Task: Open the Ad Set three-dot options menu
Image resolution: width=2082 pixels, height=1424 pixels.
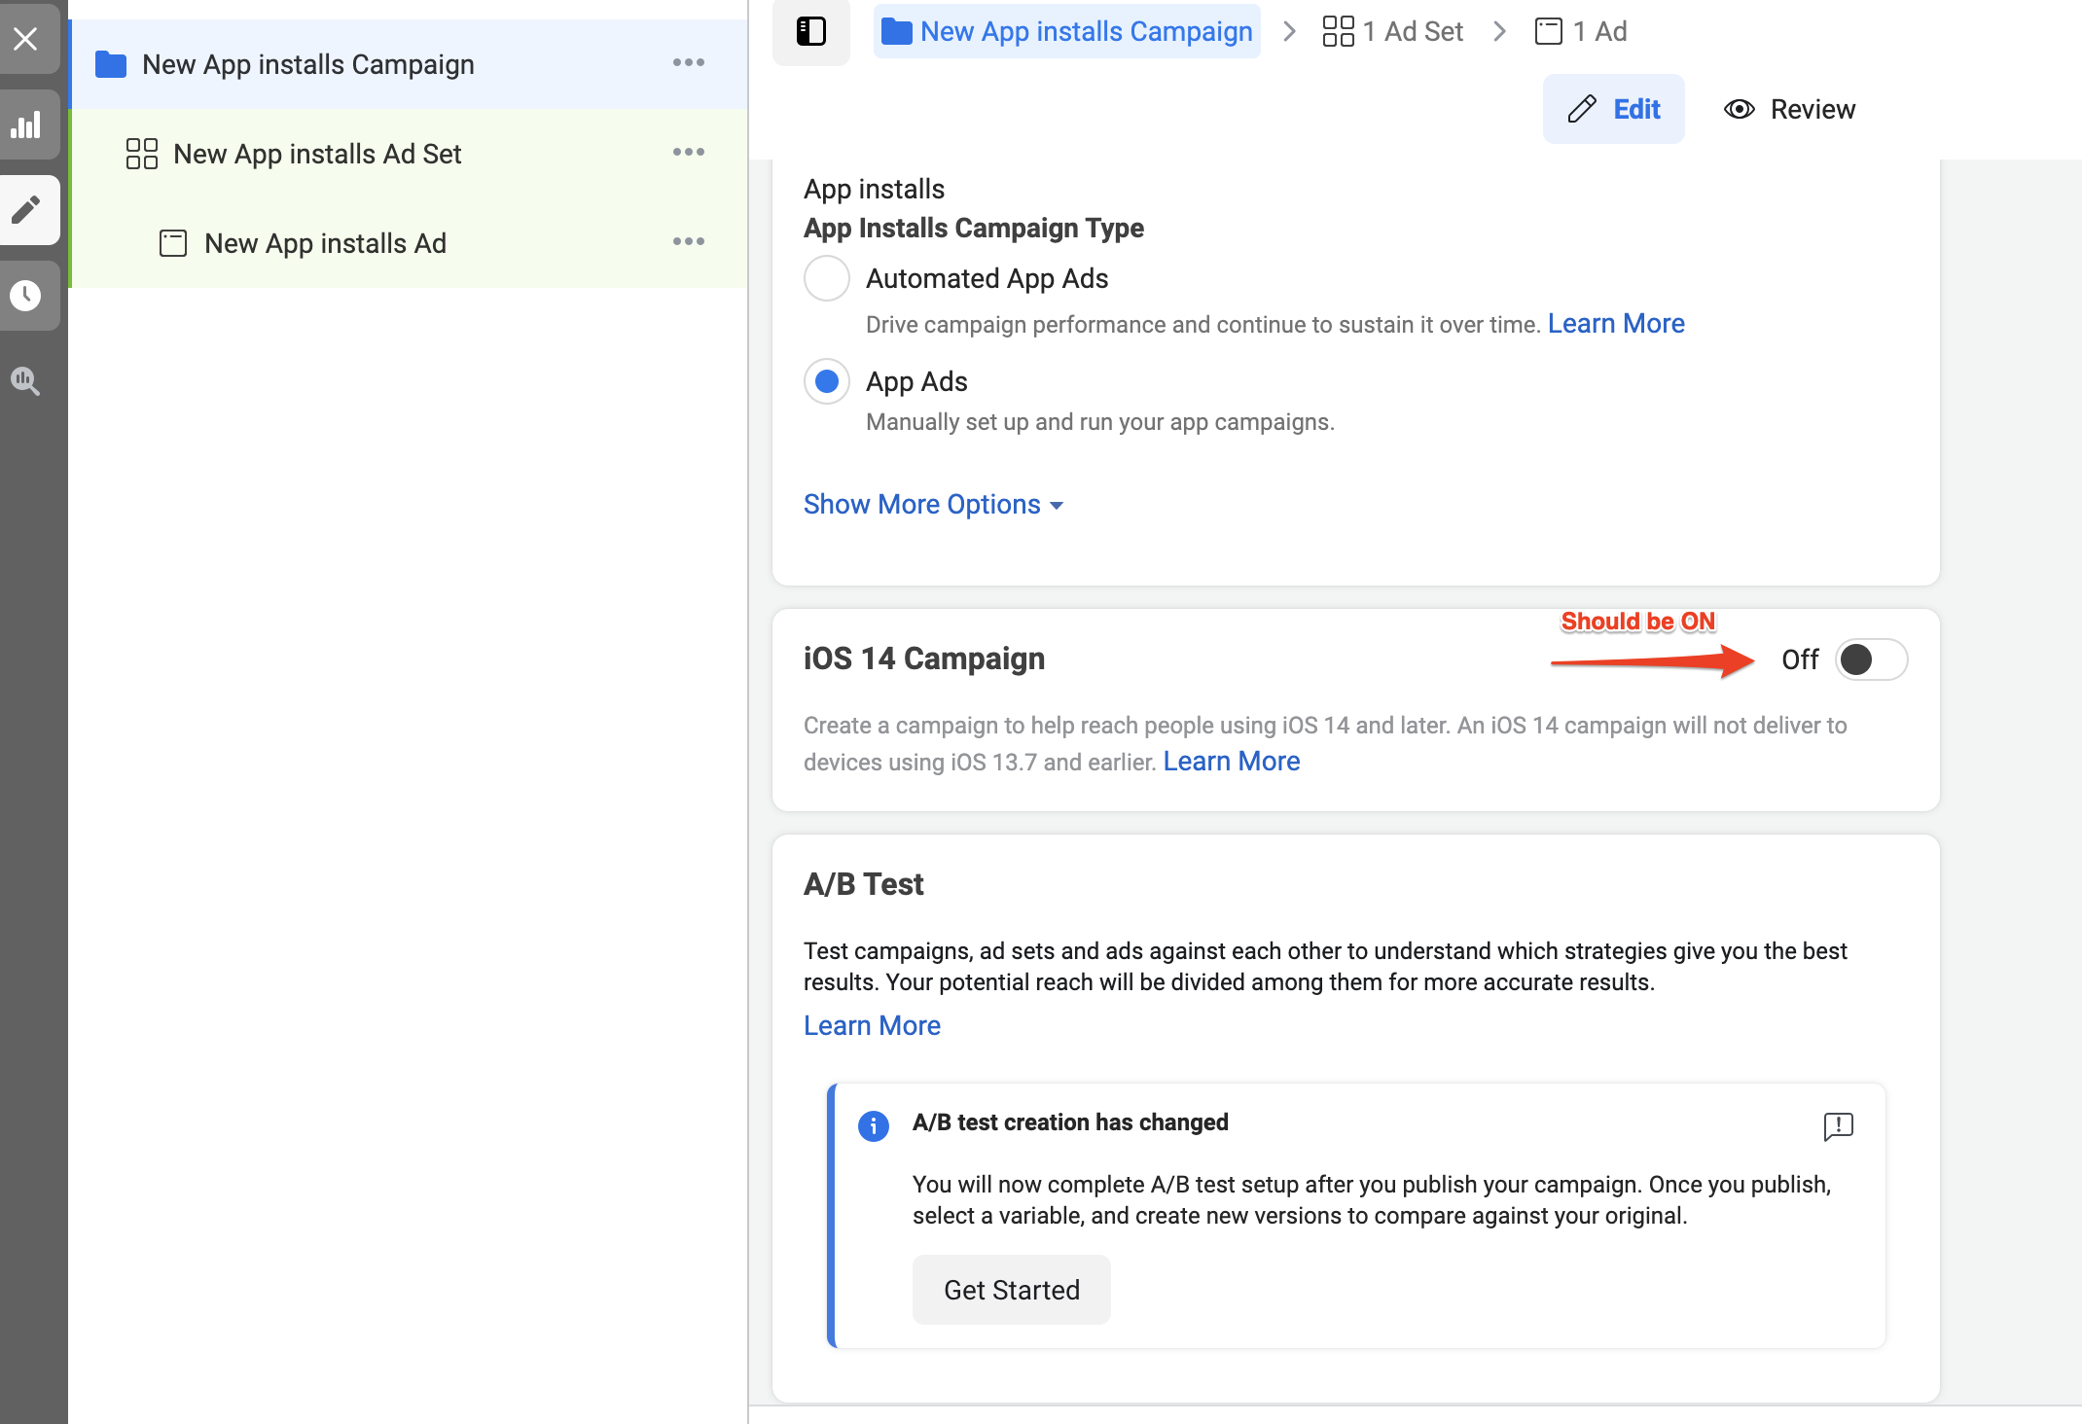Action: [x=688, y=153]
